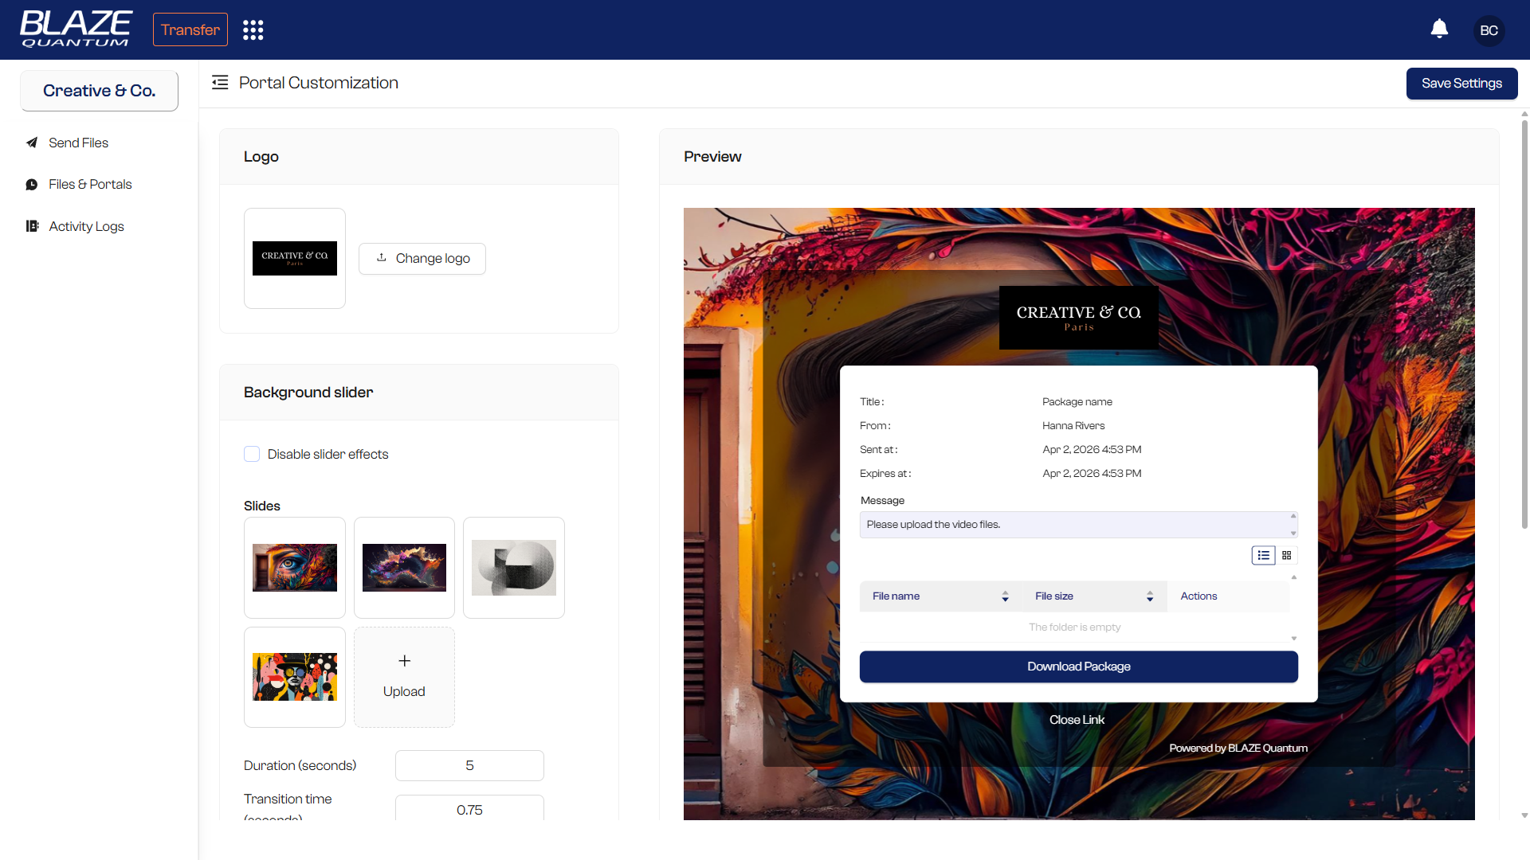This screenshot has height=860, width=1530.
Task: Open the Creative & Co. workspace selector
Action: pyautogui.click(x=99, y=91)
